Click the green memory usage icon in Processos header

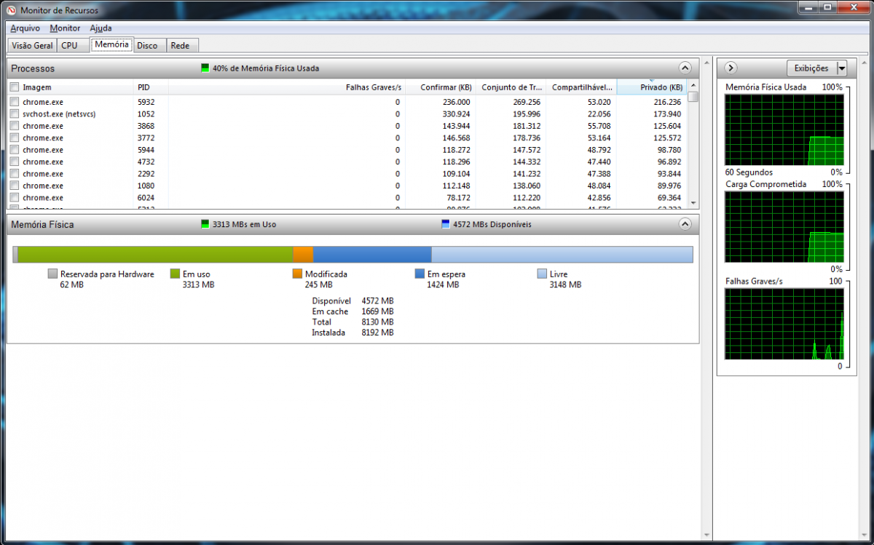point(205,68)
